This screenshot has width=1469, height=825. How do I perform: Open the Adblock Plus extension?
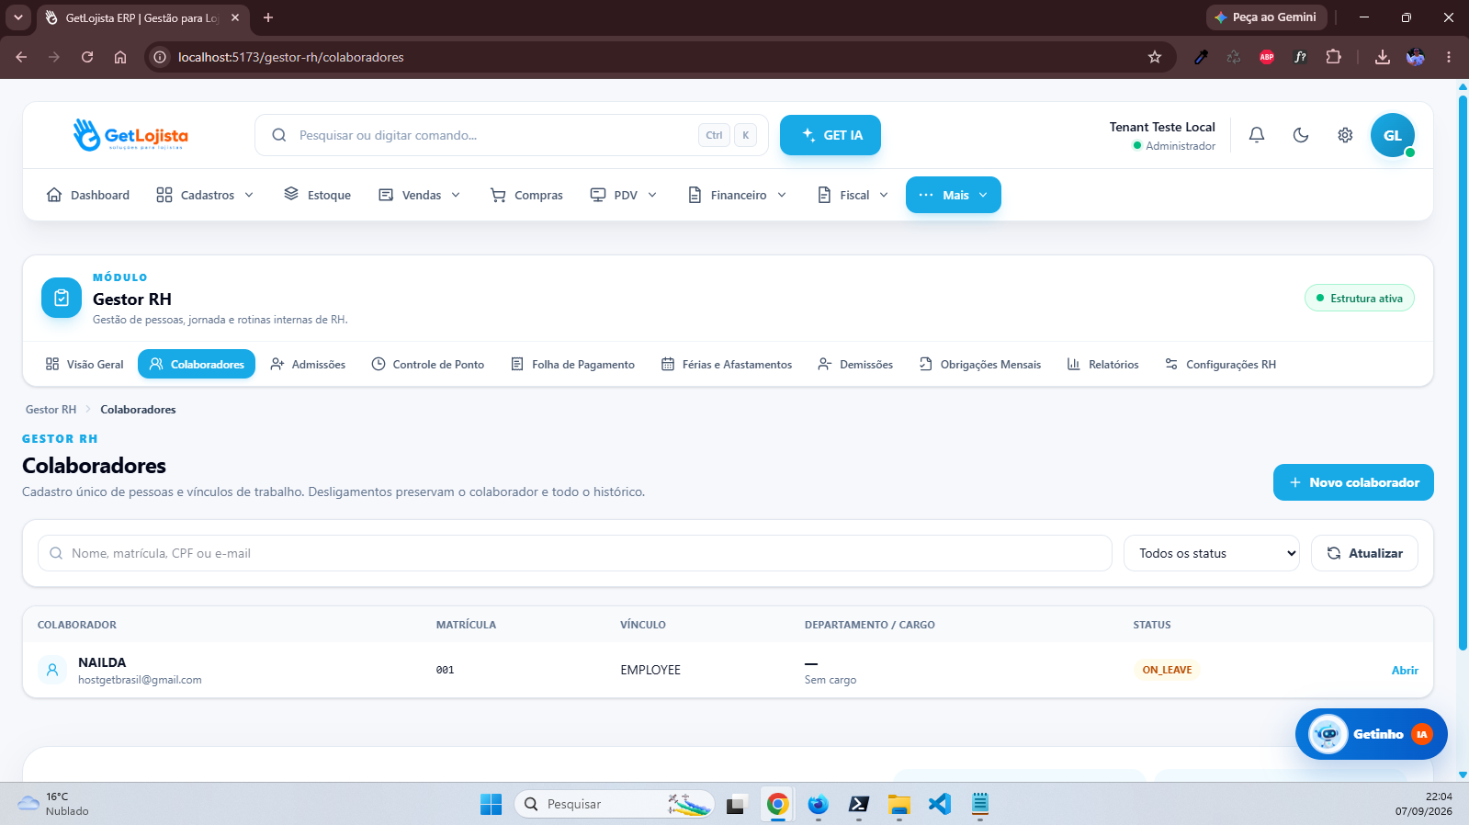click(1267, 57)
